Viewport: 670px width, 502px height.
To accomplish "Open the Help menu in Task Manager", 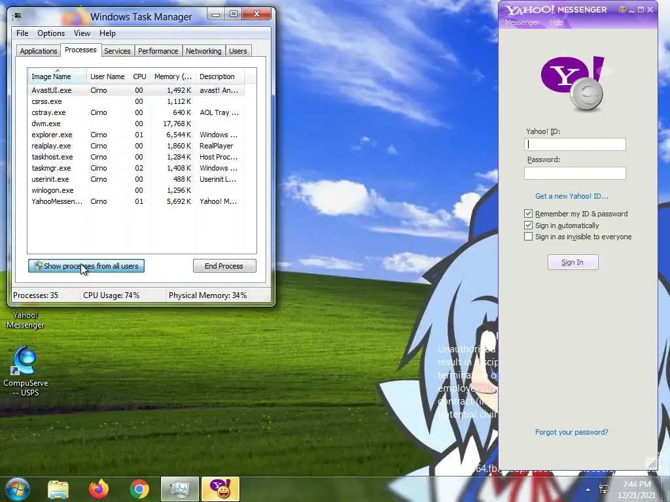I will click(x=107, y=33).
